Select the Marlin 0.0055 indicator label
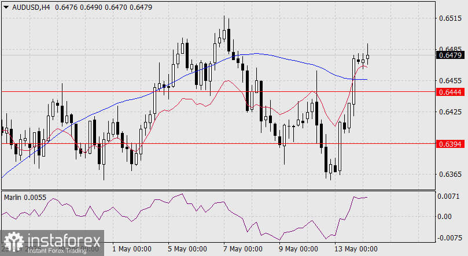The height and width of the screenshot is (256, 468). coord(25,197)
